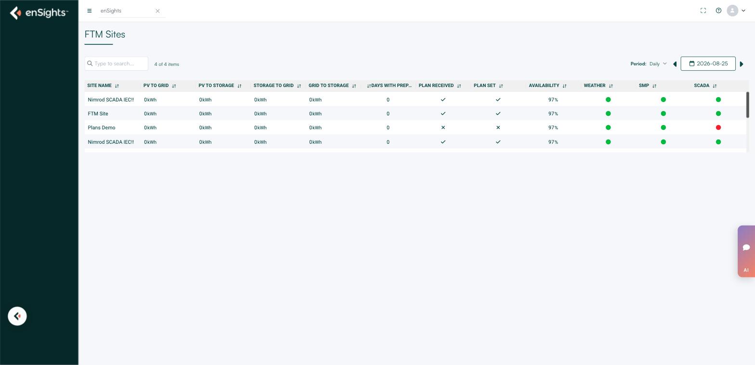Open the chat bubble icon
Screen dimensions: 755x365
pyautogui.click(x=746, y=247)
